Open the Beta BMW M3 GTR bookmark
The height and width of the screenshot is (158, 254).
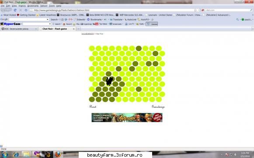coord(100,15)
